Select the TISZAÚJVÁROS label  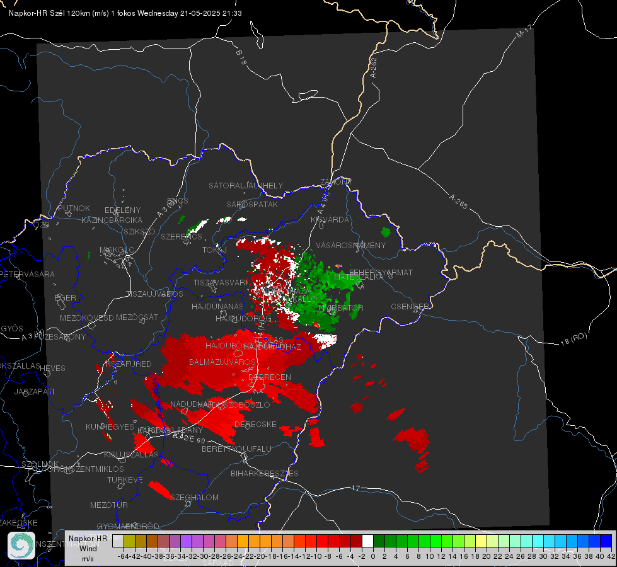point(154,294)
